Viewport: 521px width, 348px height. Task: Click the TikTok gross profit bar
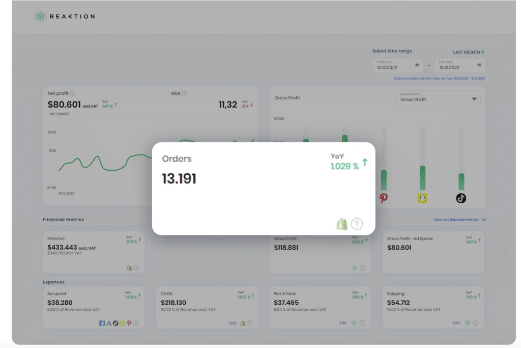[461, 182]
